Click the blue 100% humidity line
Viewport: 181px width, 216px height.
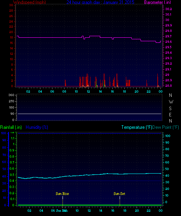89,133
